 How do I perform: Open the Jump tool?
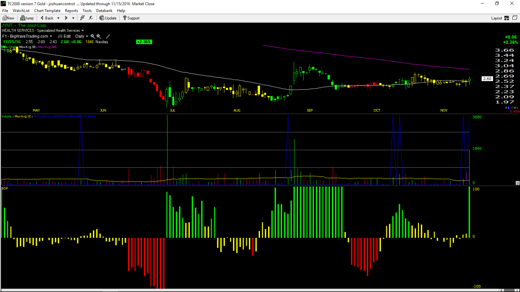(27, 18)
